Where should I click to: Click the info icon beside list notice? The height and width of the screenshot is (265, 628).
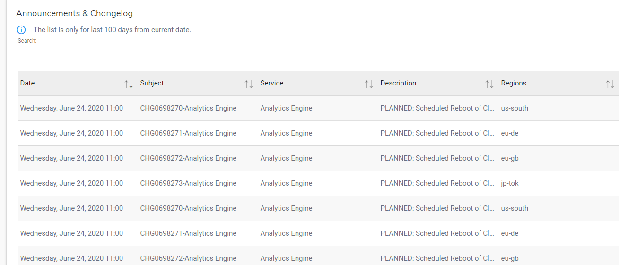pyautogui.click(x=21, y=30)
